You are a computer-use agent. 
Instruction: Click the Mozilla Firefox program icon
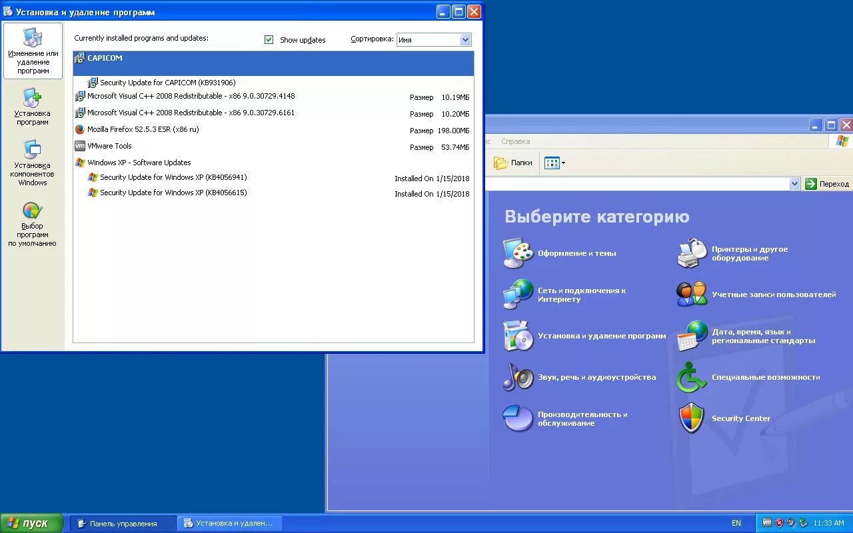tap(80, 129)
